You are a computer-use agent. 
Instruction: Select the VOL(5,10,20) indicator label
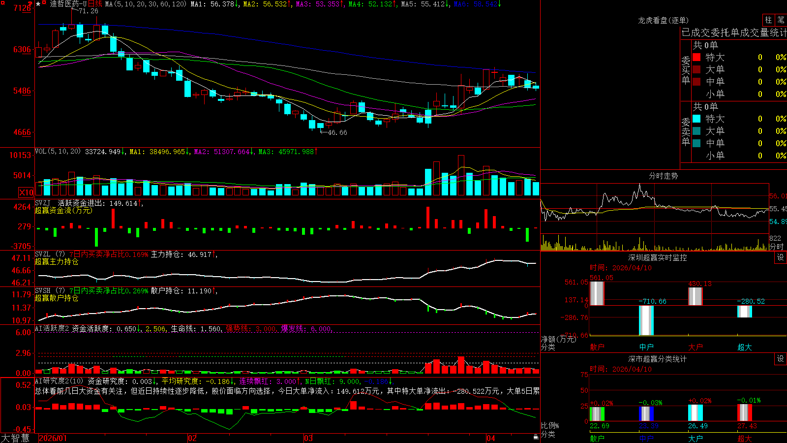(x=58, y=151)
